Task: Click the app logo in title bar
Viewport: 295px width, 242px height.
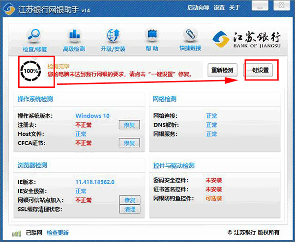Action: pyautogui.click(x=9, y=9)
